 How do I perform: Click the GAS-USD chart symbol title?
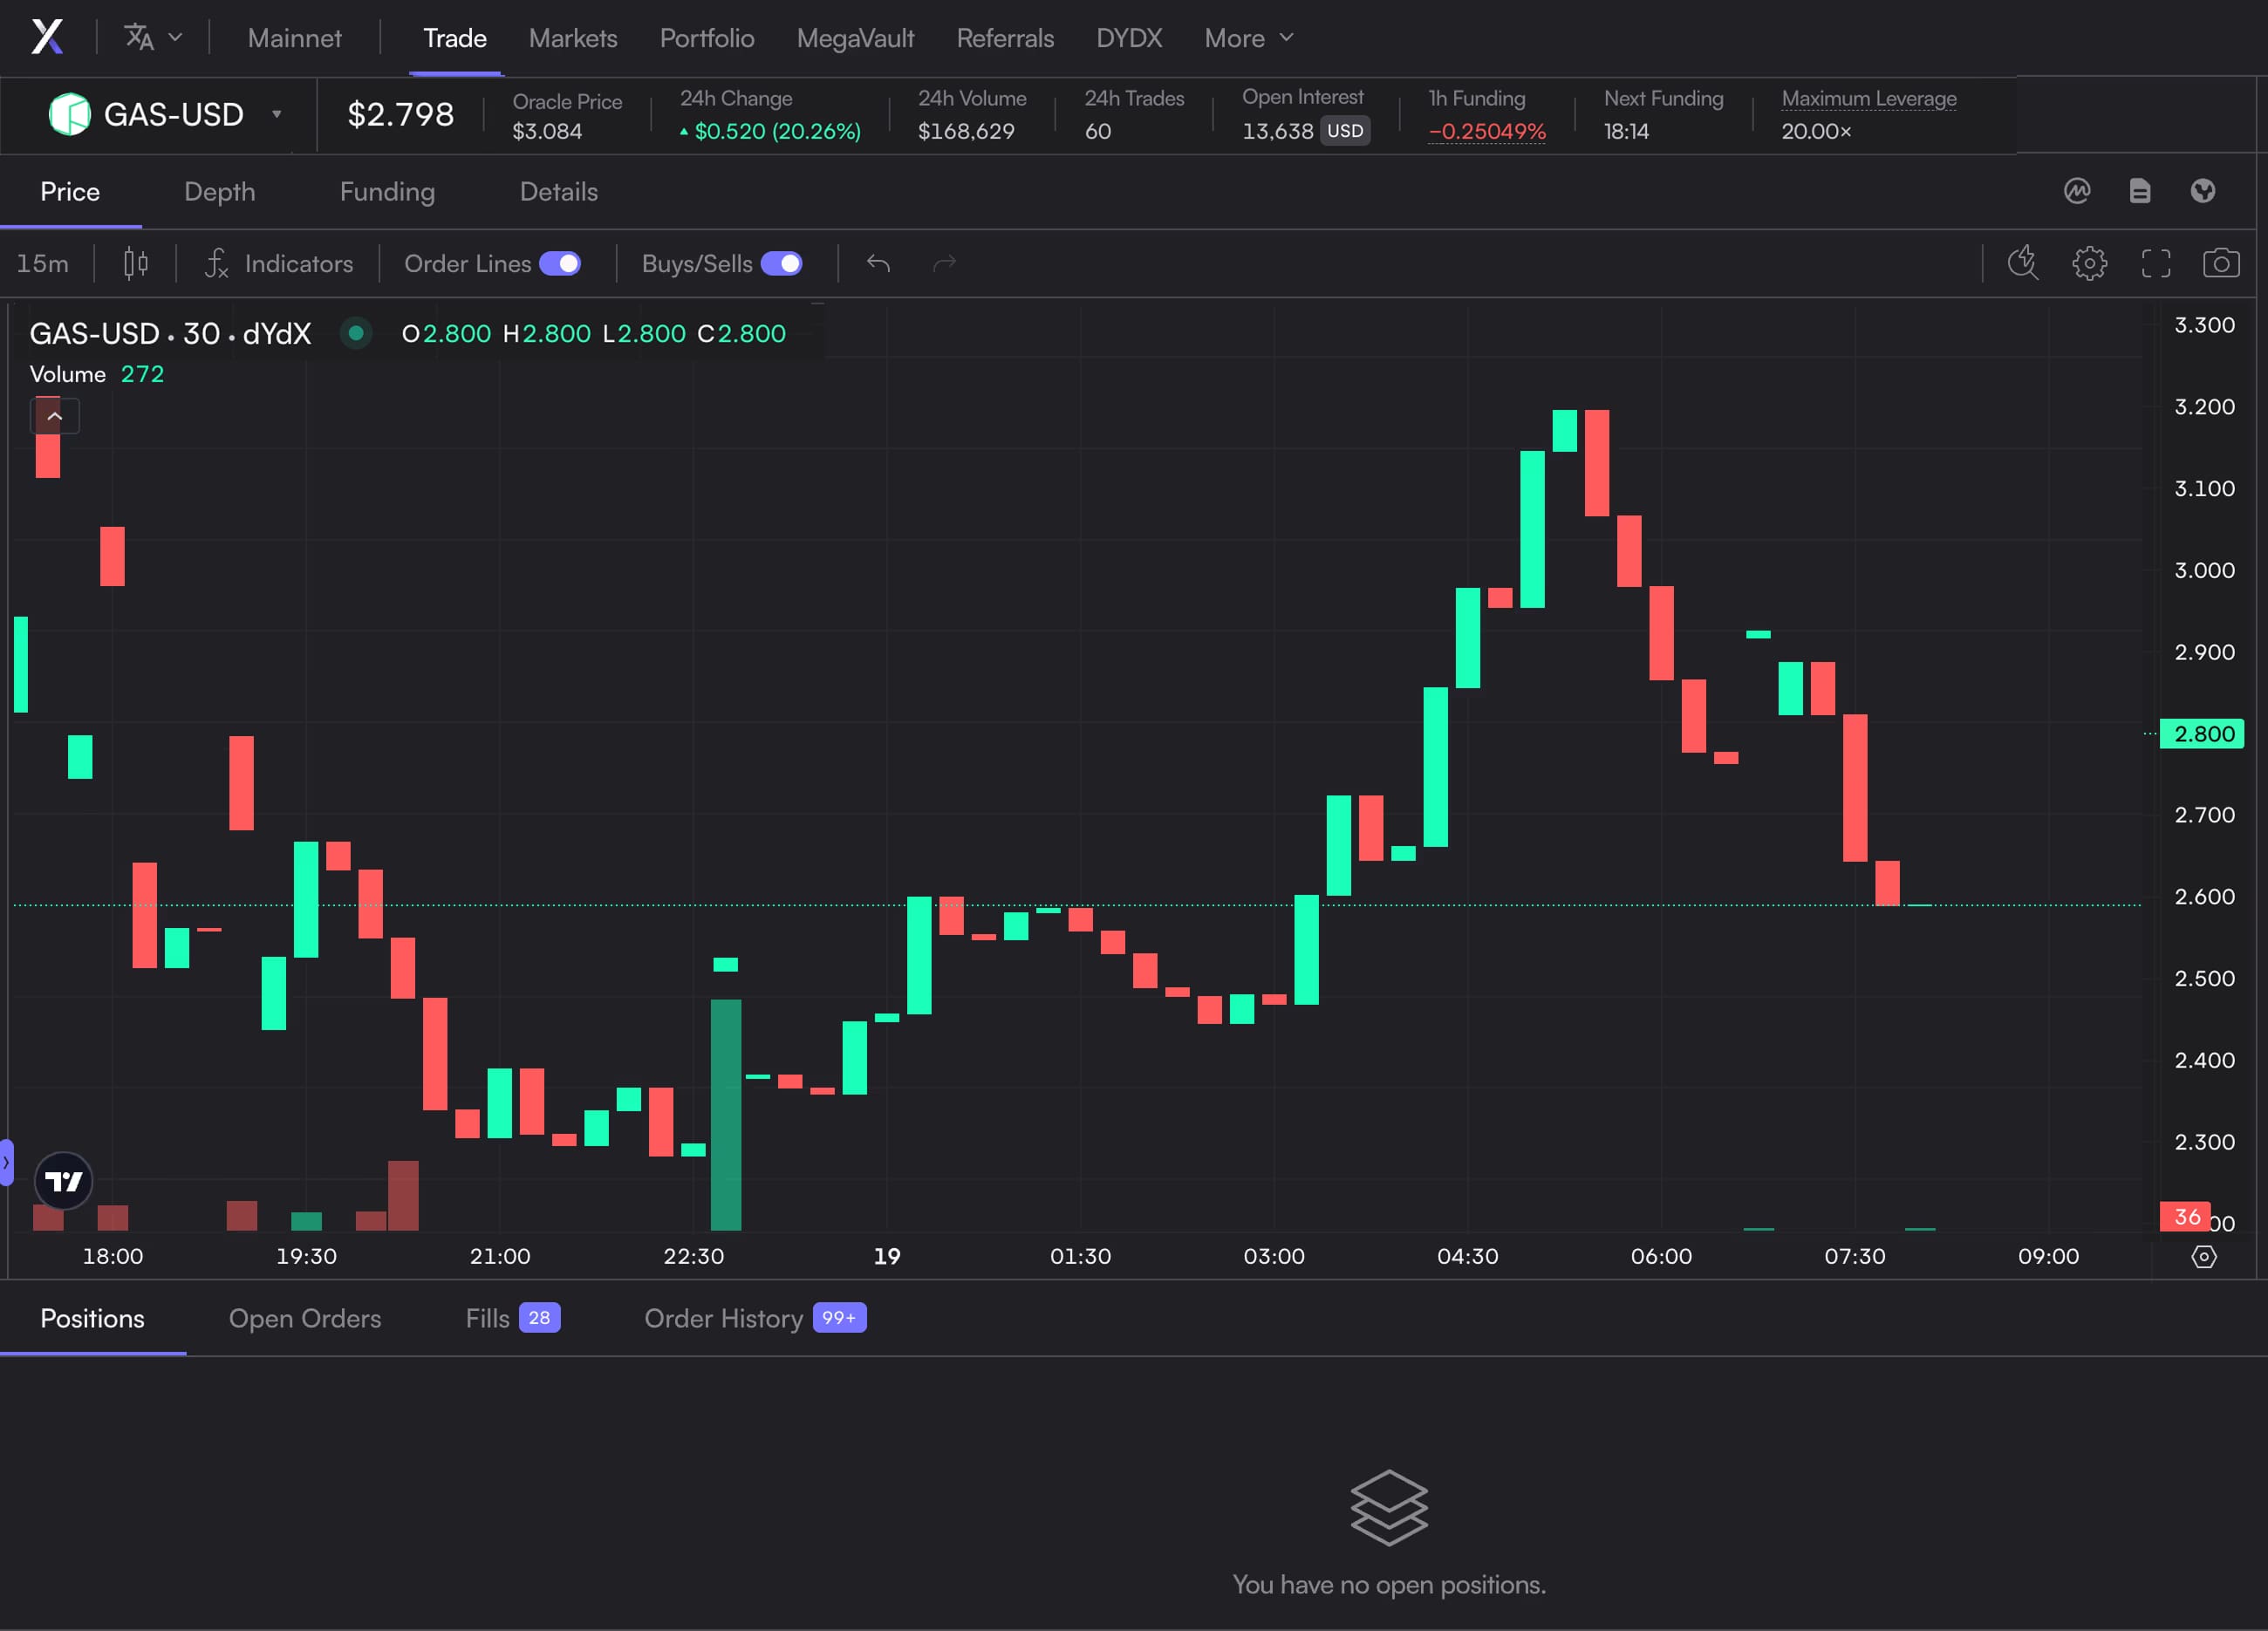(170, 333)
